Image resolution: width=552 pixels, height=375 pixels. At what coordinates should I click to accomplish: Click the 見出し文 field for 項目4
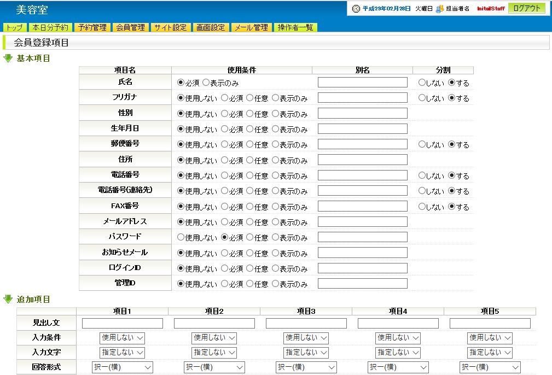398,323
